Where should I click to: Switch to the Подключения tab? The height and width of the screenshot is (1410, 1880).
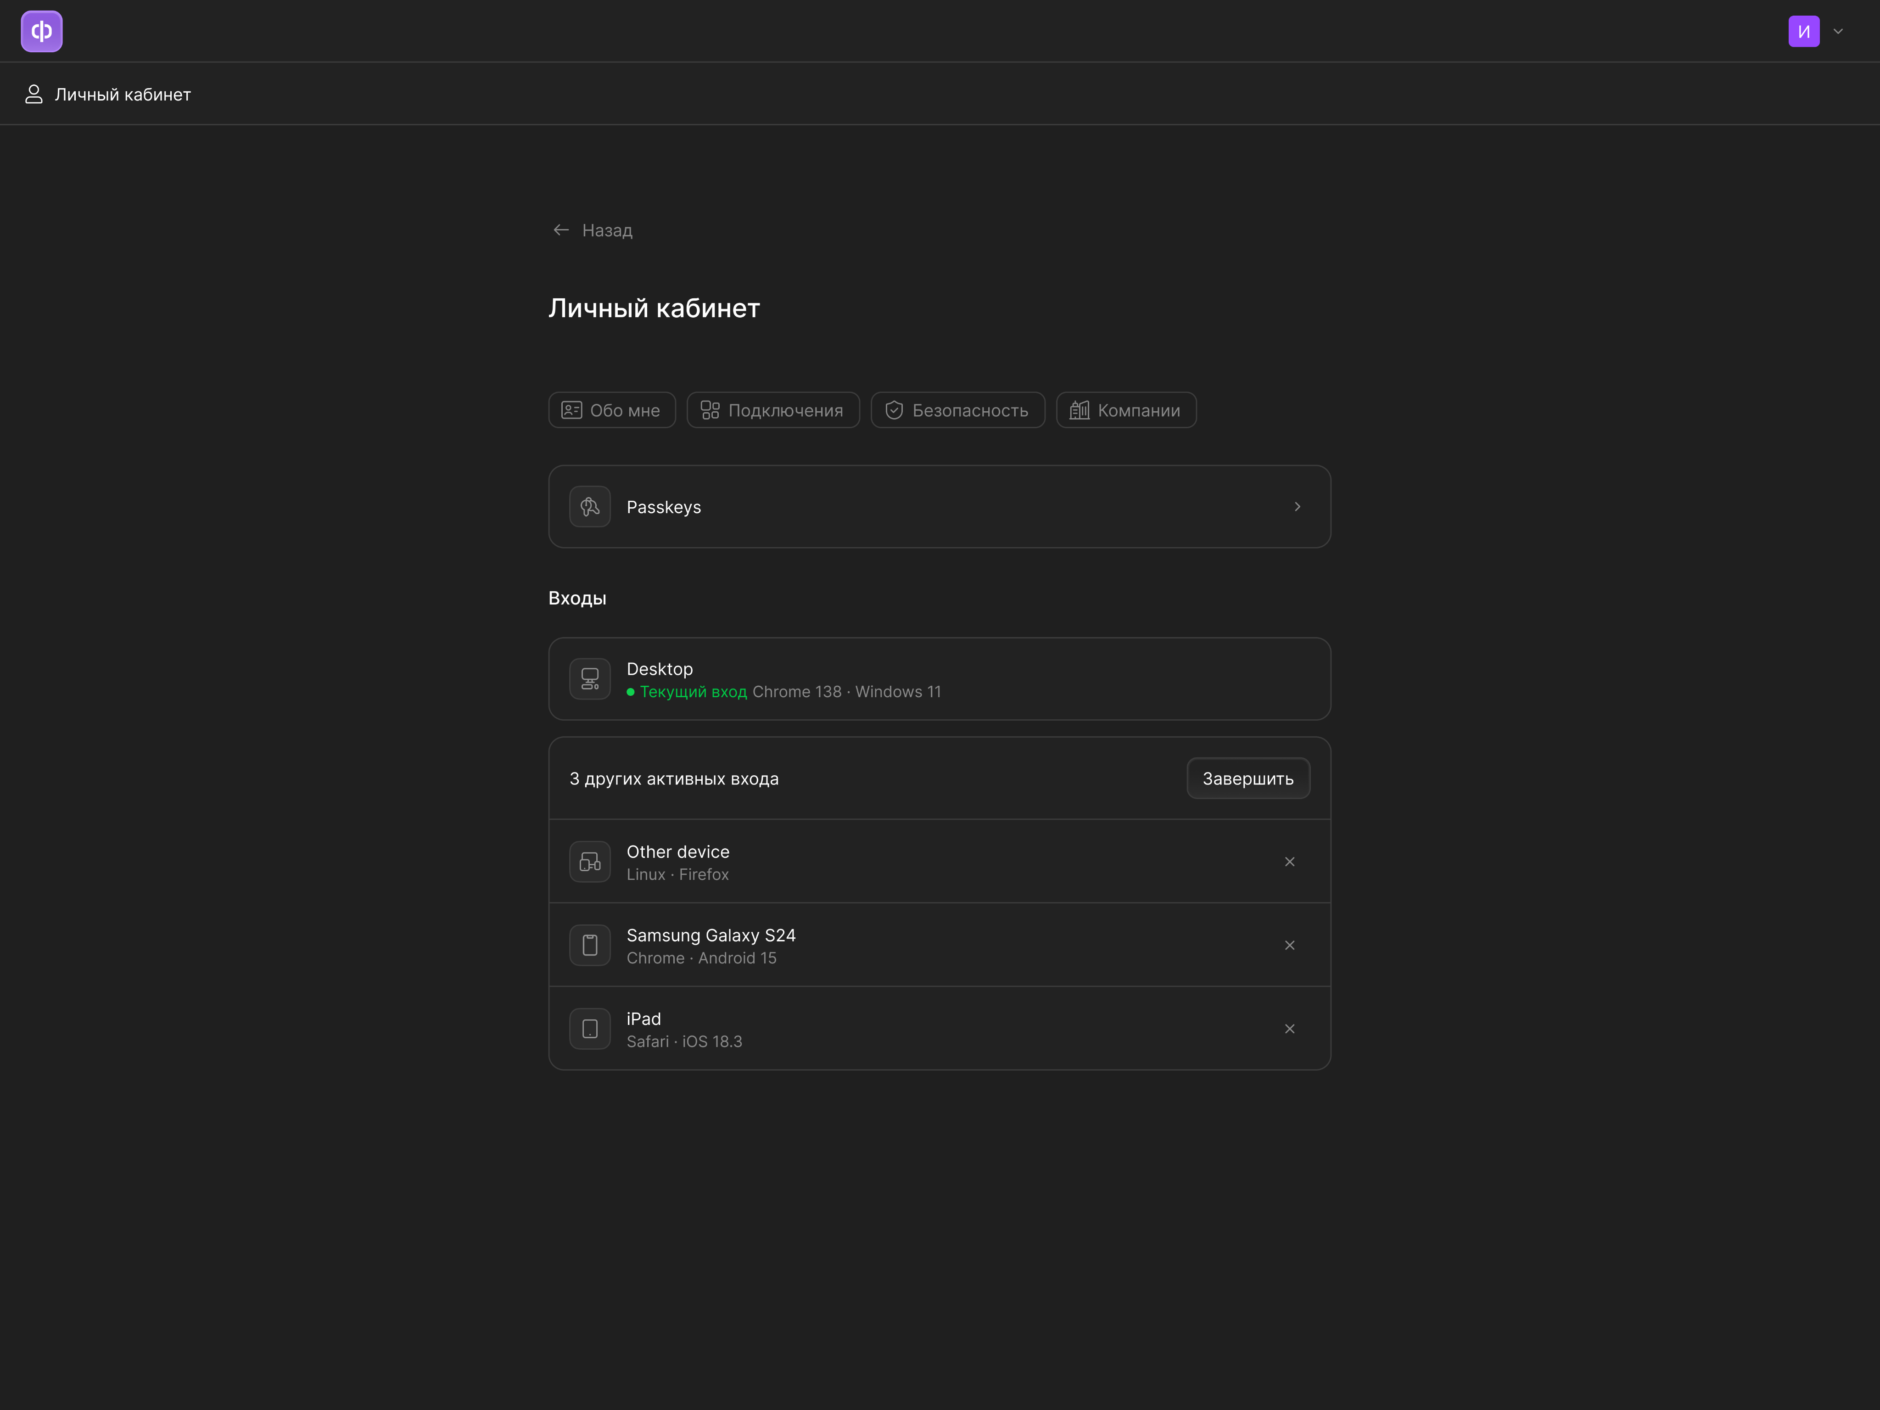(772, 410)
